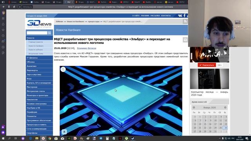Open Новости software in sidebar

[36, 50]
